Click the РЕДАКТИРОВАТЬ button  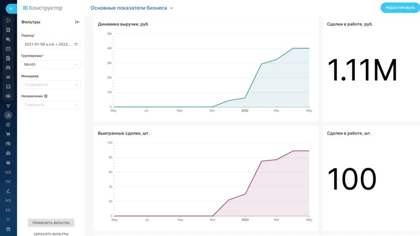pos(400,8)
